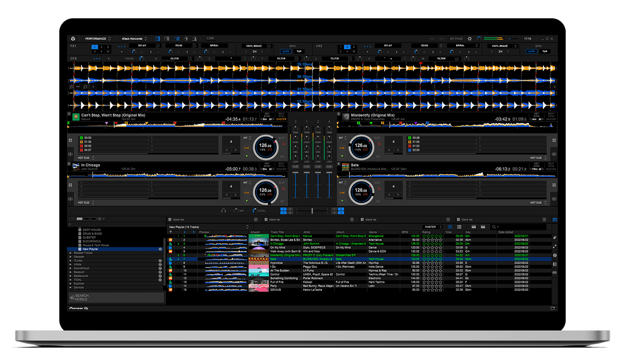Open the 4Deck Horizontal layout dropdown
Viewport: 625px width, 362px height.
pyautogui.click(x=135, y=39)
